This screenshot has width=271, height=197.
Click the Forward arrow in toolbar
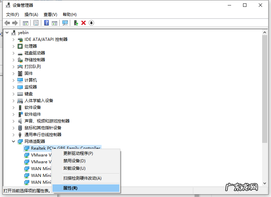[x=15, y=23]
